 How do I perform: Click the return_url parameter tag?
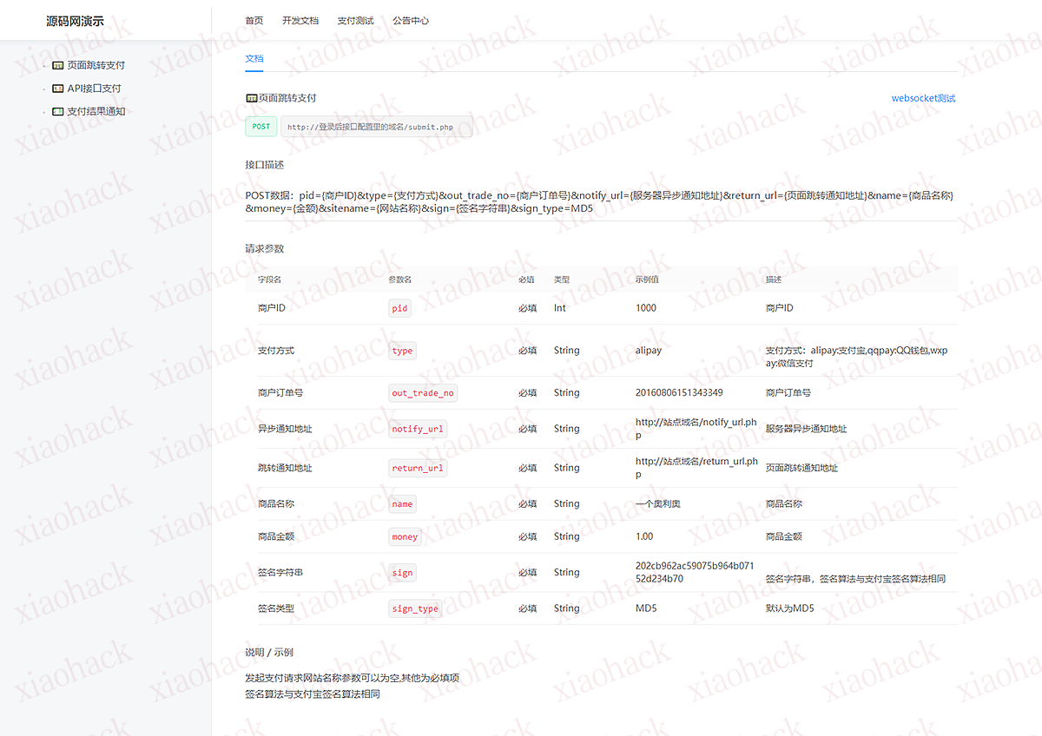pos(419,468)
